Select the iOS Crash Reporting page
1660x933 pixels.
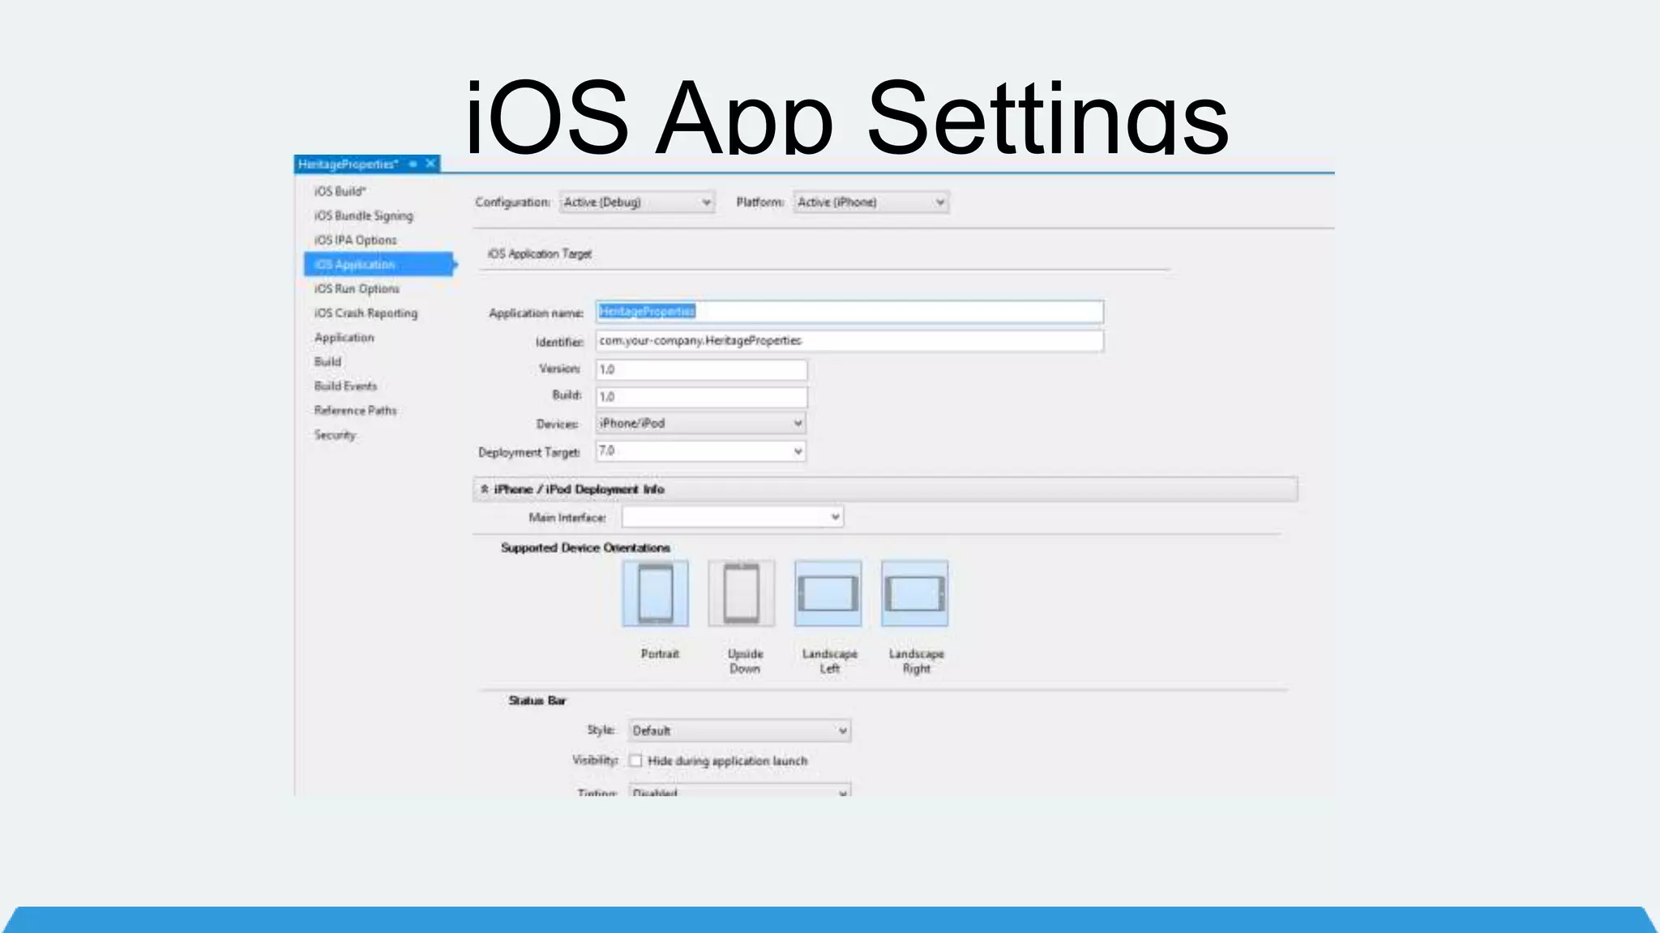coord(366,313)
